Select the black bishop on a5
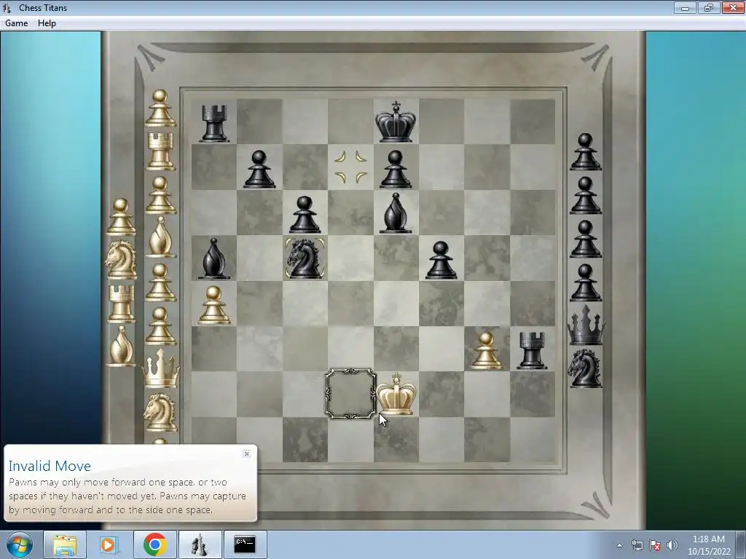 [x=213, y=258]
